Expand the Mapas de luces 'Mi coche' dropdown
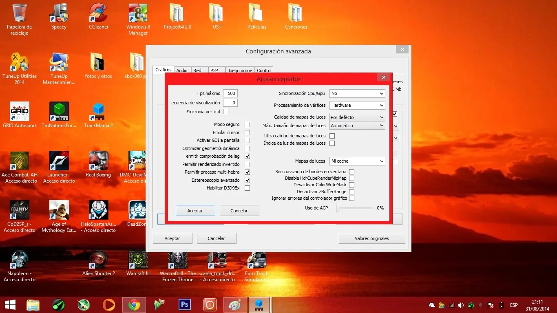The image size is (557, 313). click(x=357, y=161)
